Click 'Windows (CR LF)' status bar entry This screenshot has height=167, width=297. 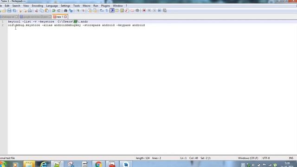[x=248, y=158]
